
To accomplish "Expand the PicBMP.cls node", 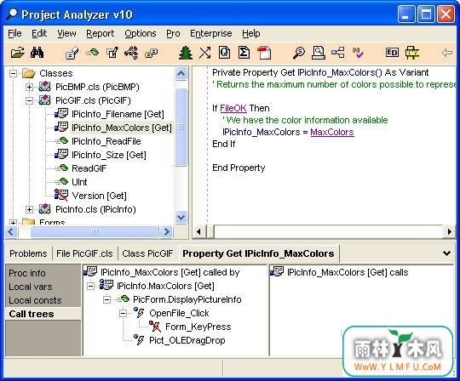I will [x=29, y=87].
